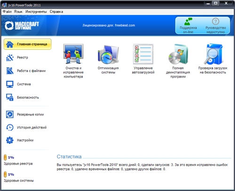Open the startup manager checklist icon
Image resolution: width=235 pixels, height=191 pixels.
[x=143, y=54]
